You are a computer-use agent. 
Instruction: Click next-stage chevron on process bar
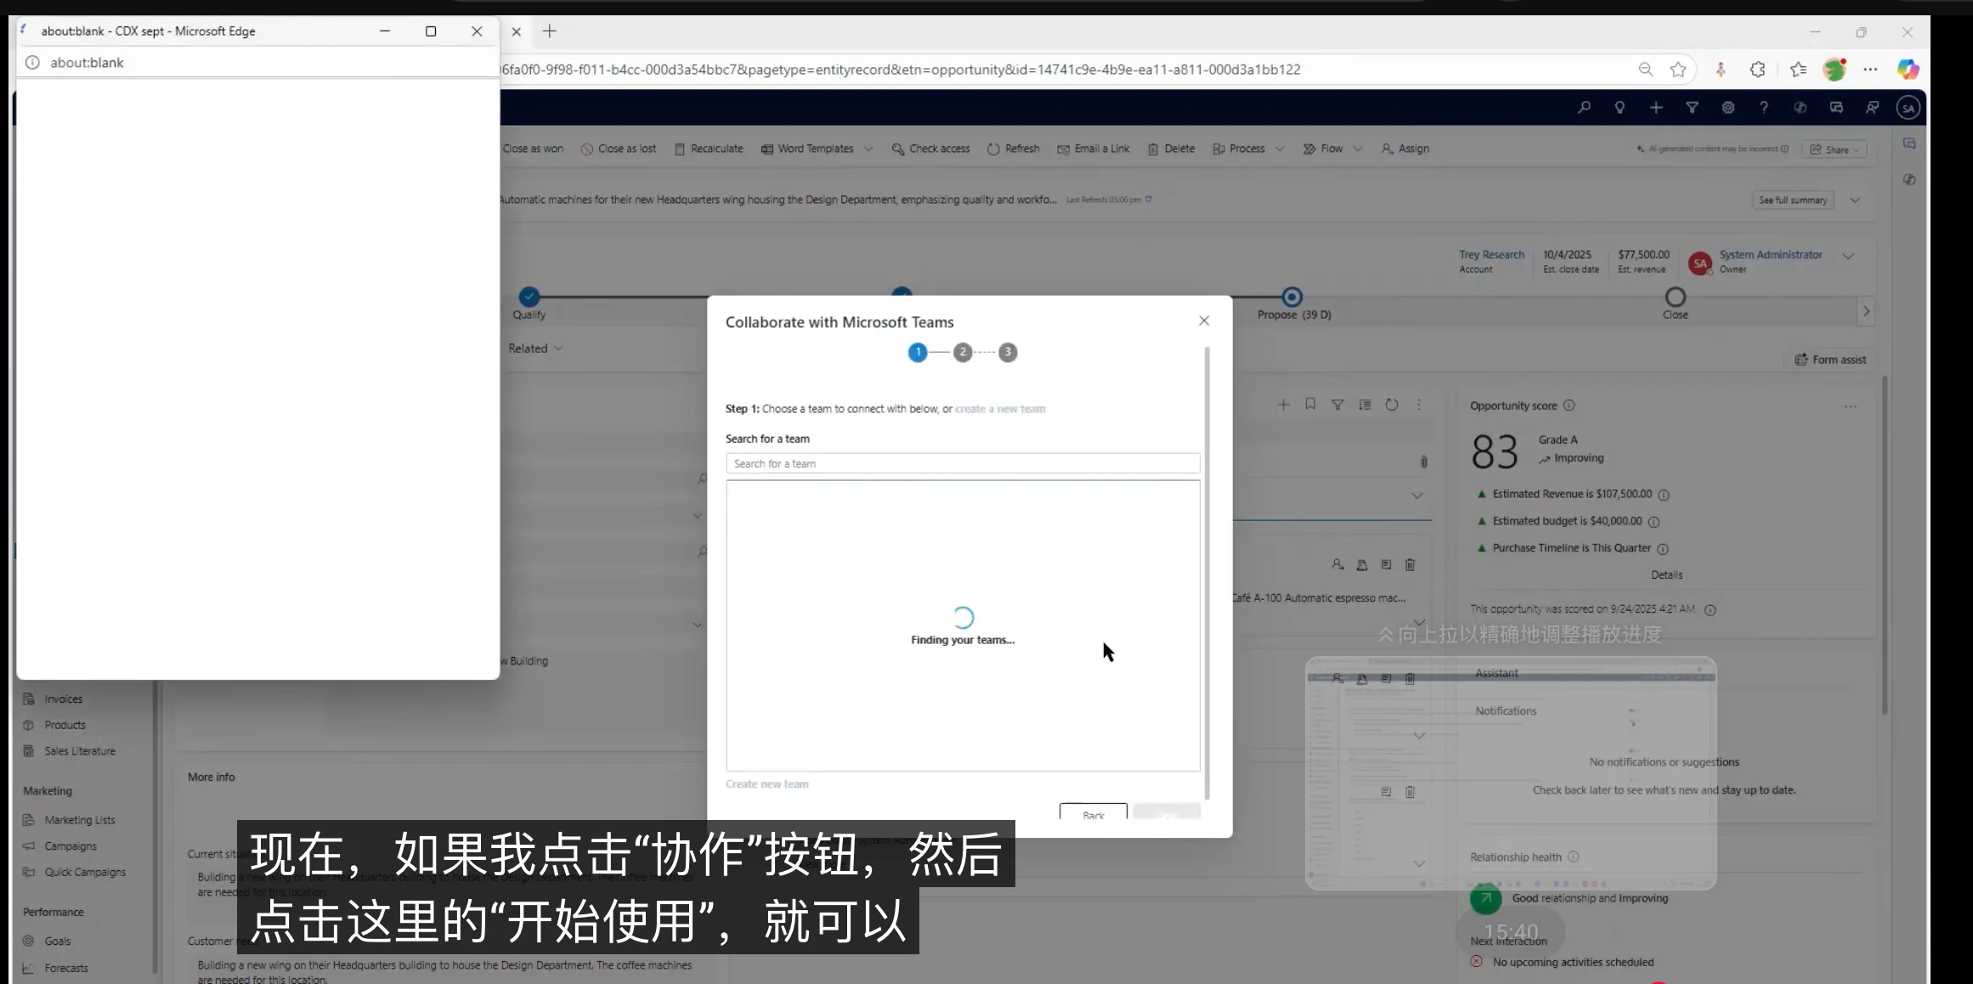tap(1866, 311)
